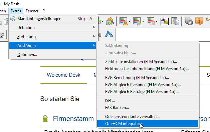The image size is (210, 132).
Task: Click the Strg + A shortcut label
Action: [85, 19]
